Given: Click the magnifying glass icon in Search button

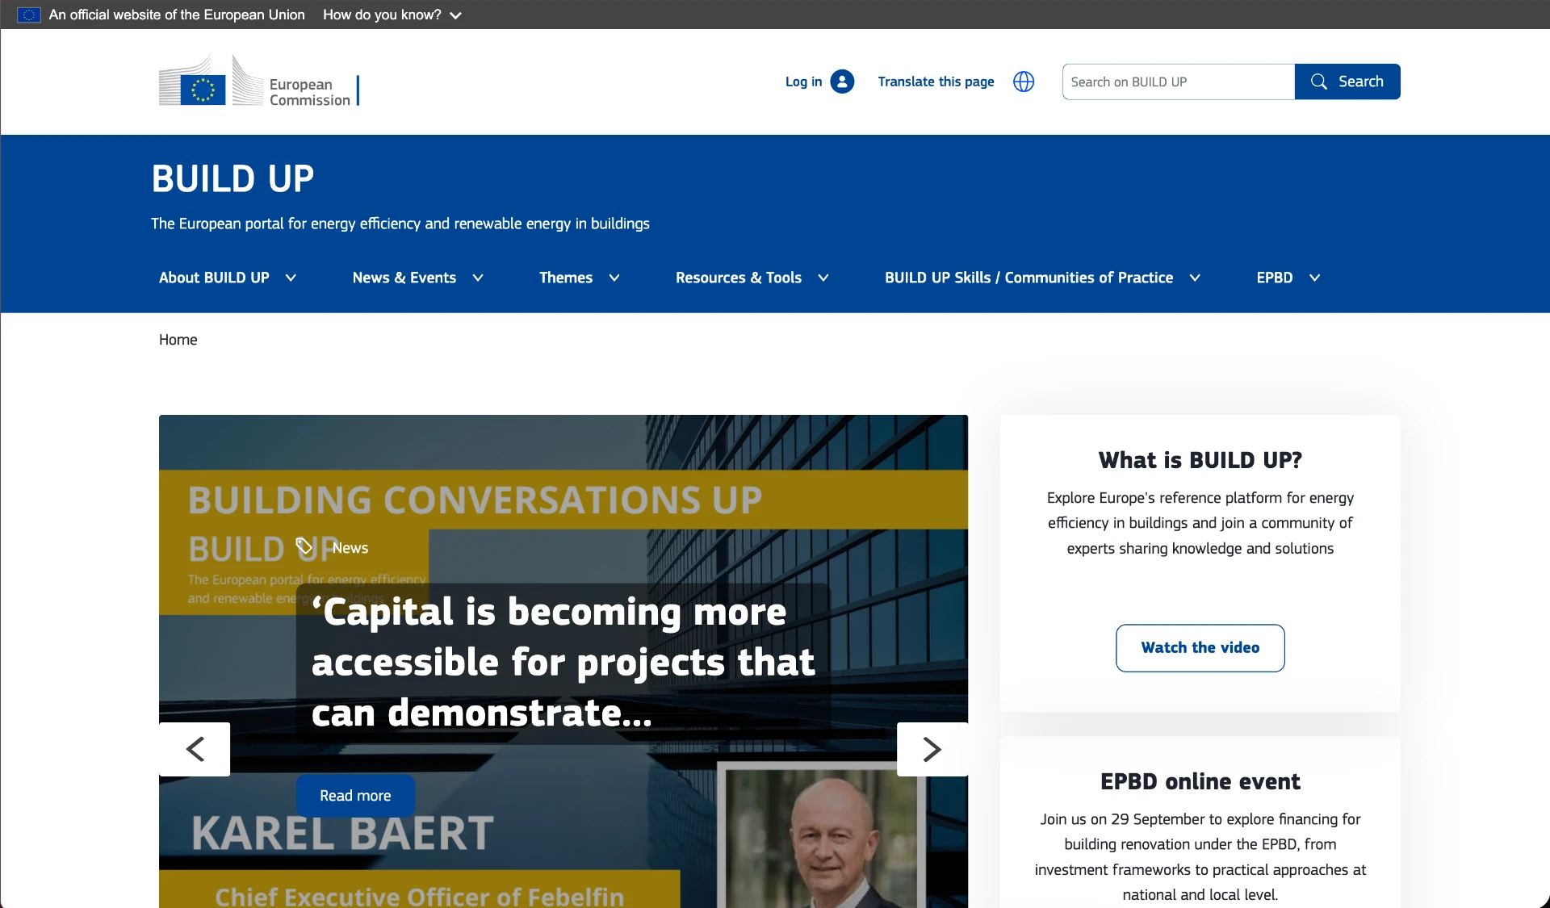Looking at the screenshot, I should (x=1319, y=82).
